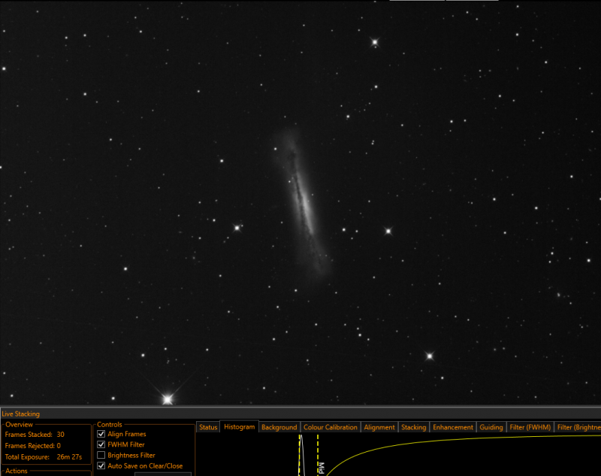Toggle the Align Frames checkbox

(101, 434)
